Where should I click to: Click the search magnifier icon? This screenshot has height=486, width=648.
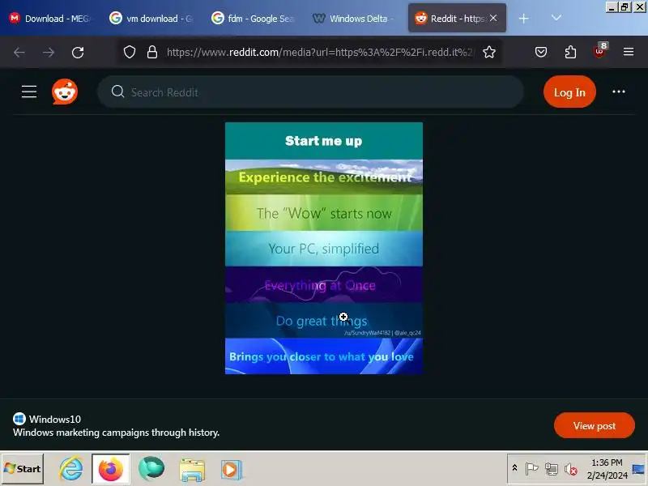pos(117,92)
